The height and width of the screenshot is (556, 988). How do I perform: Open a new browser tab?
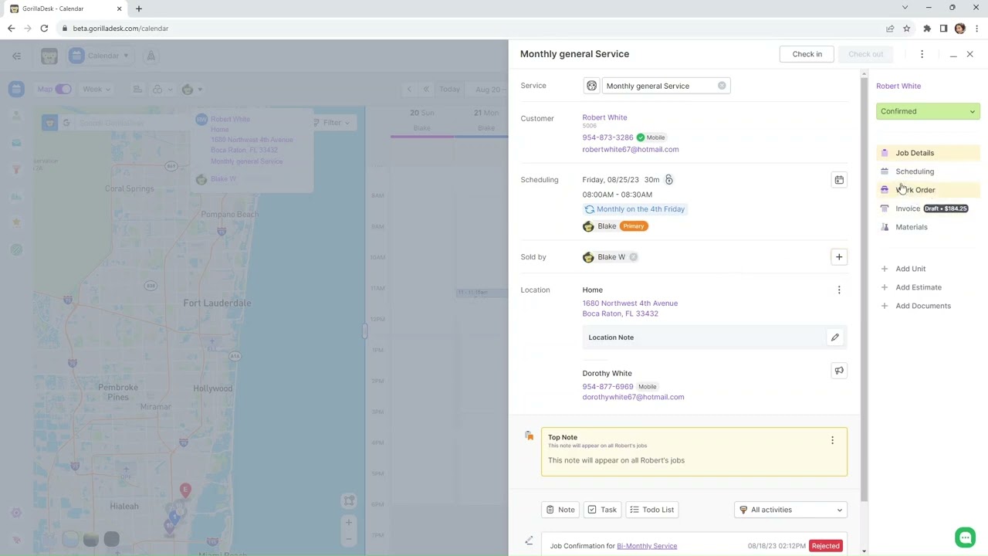pyautogui.click(x=139, y=8)
